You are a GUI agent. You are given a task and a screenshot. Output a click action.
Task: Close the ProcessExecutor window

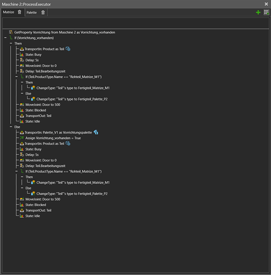point(266,4)
